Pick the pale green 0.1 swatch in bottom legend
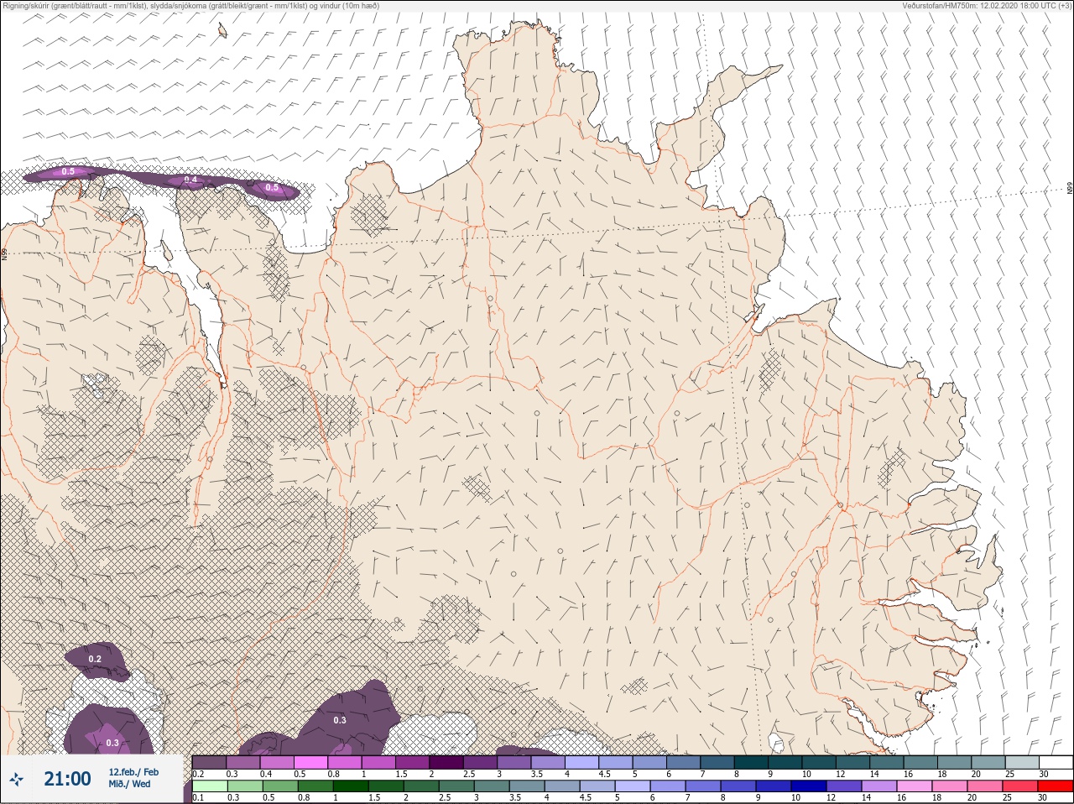 (210, 787)
